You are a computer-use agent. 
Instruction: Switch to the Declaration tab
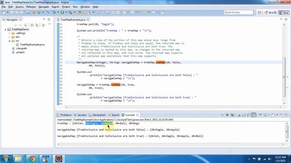pyautogui.click(x=97, y=115)
